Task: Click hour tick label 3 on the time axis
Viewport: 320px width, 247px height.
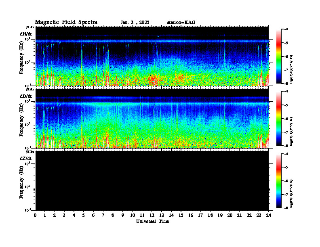Action: (64, 216)
